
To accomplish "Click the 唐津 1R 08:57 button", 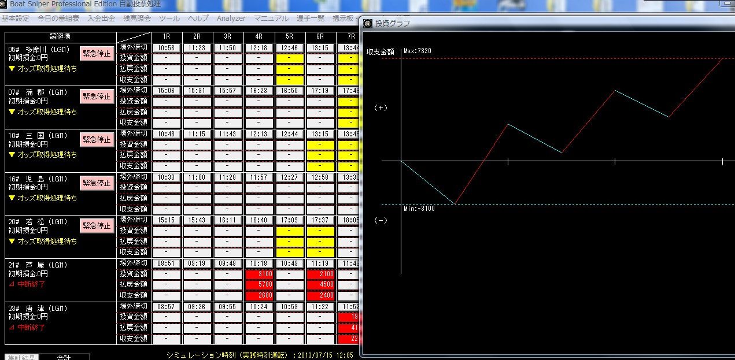I will [x=167, y=306].
